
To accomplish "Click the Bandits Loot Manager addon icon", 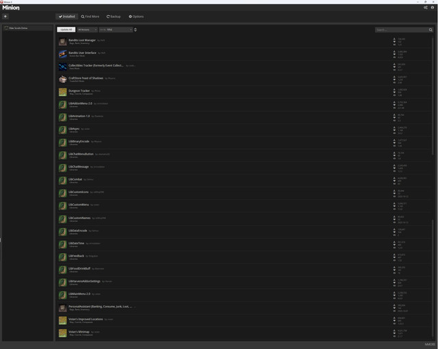I will tap(62, 42).
